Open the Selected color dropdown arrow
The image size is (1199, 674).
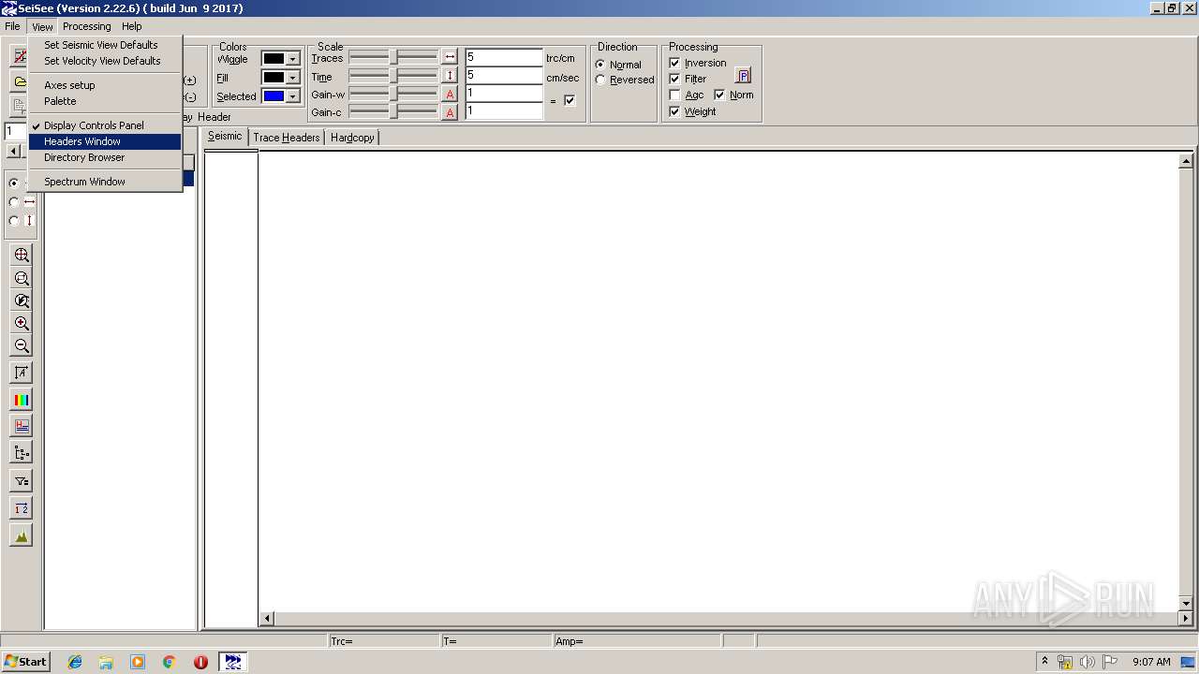pyautogui.click(x=292, y=96)
